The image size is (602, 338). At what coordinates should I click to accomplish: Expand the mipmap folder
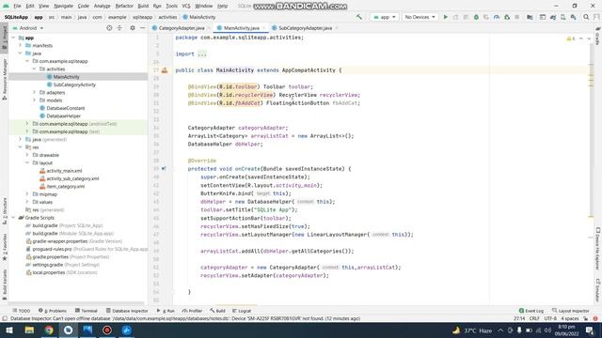point(27,194)
